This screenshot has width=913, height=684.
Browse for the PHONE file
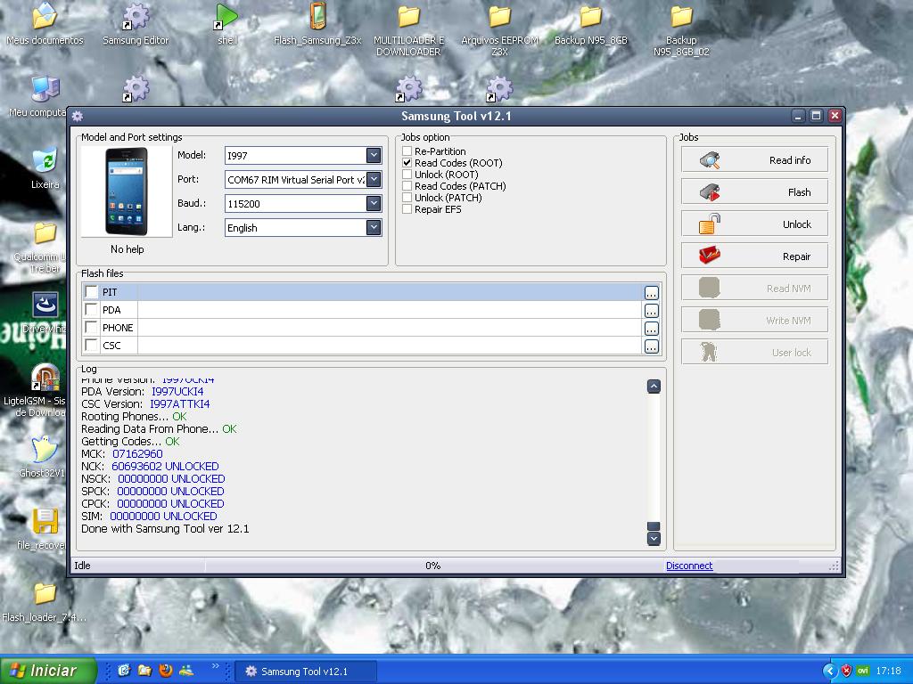(x=652, y=329)
